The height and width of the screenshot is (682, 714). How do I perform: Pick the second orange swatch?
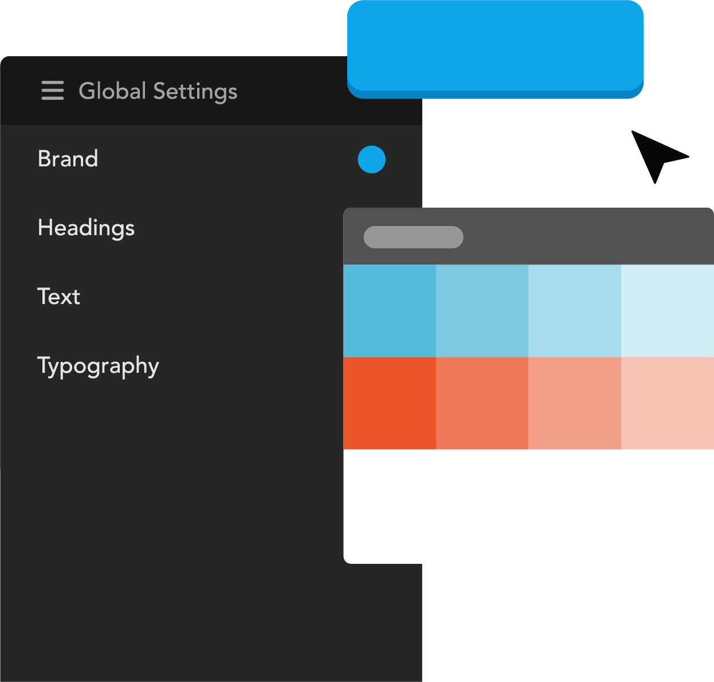pos(482,403)
